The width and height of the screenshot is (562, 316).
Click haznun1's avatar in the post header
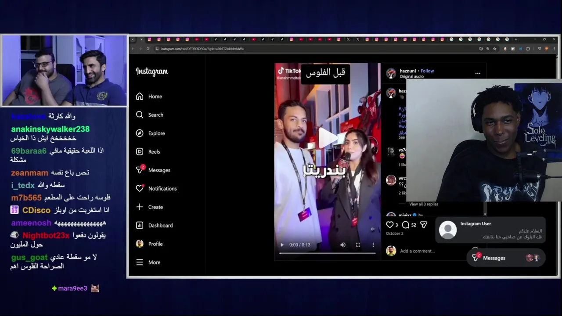coord(391,73)
